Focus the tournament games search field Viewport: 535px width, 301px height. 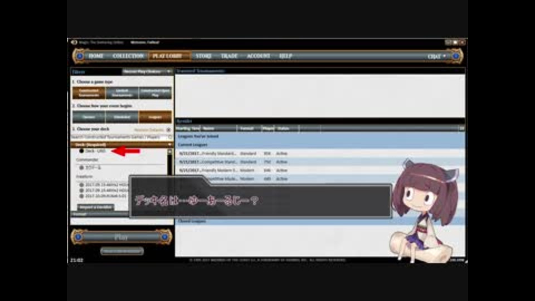tap(119, 137)
